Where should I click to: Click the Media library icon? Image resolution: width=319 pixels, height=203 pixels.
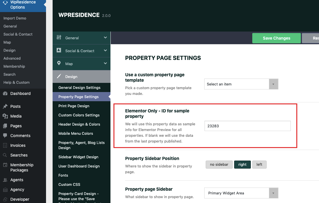coord(5,116)
